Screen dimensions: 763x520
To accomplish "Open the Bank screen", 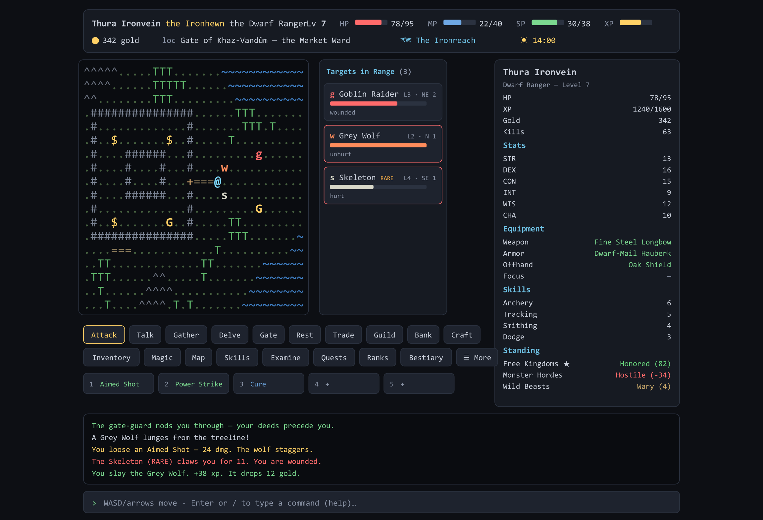I will click(x=423, y=335).
